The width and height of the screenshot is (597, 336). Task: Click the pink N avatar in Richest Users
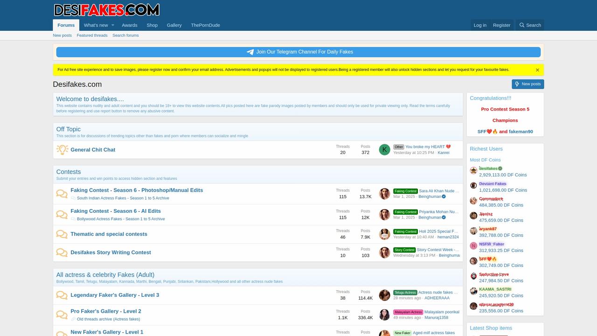(x=473, y=246)
